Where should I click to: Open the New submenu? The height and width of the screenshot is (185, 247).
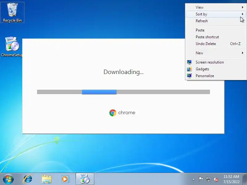[x=216, y=53]
